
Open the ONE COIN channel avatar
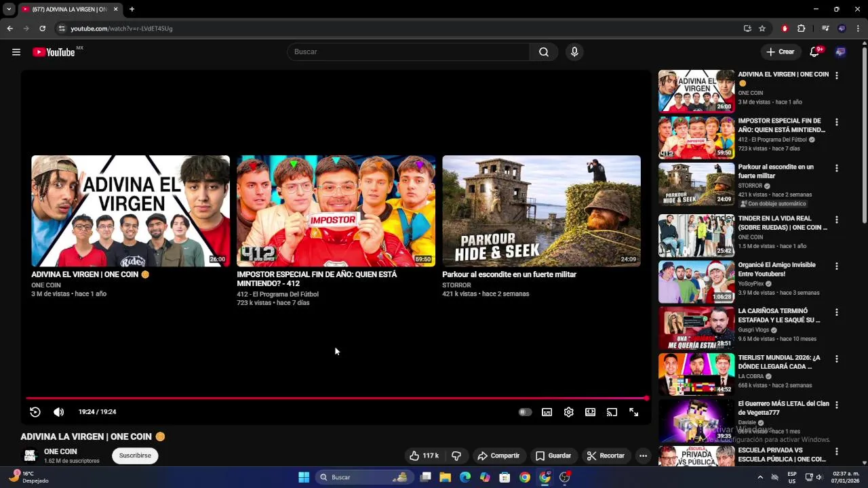(30, 455)
